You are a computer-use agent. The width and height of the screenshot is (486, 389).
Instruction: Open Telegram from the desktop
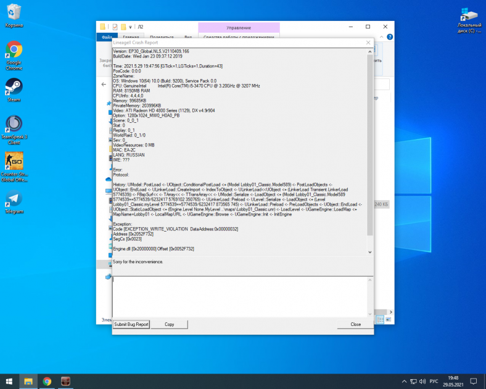click(14, 199)
